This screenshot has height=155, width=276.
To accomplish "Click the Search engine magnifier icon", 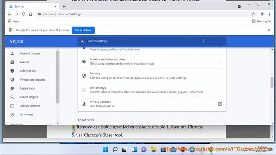I will [12, 97].
